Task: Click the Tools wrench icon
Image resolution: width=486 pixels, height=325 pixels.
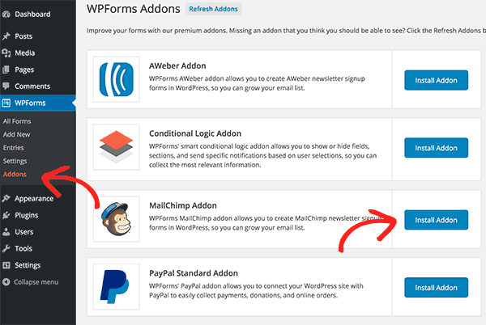Action: click(x=6, y=249)
